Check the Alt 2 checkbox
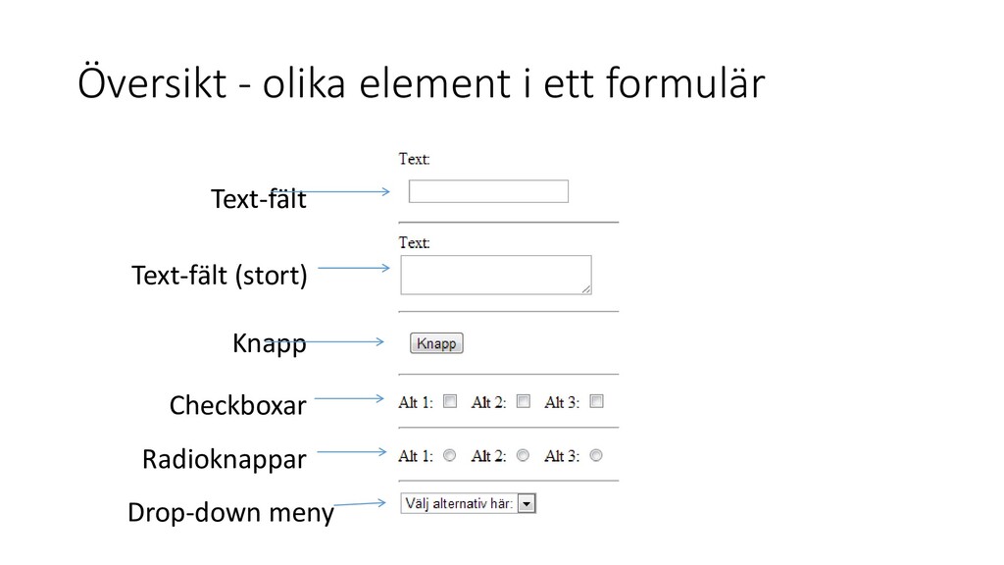Image resolution: width=1004 pixels, height=565 pixels. point(524,401)
